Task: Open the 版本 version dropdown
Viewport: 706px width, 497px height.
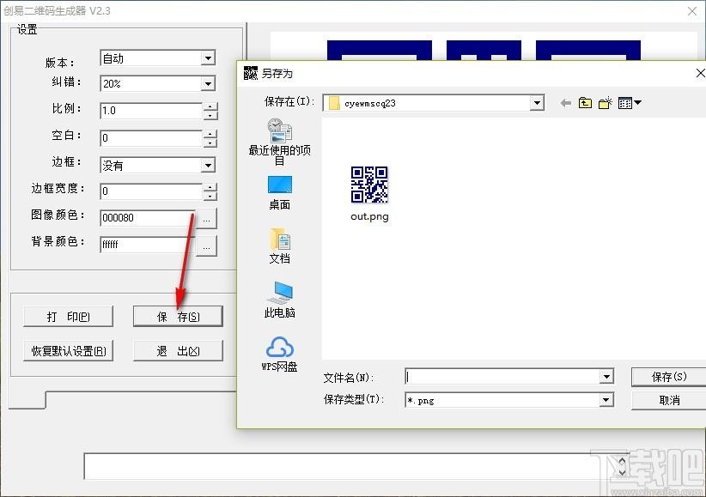Action: coord(208,58)
